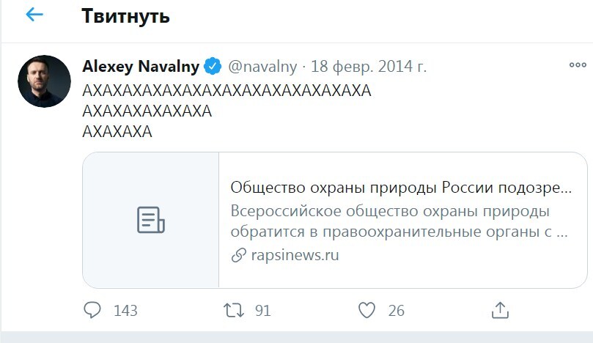
Task: Click the document placeholder icon in link card
Action: [151, 220]
